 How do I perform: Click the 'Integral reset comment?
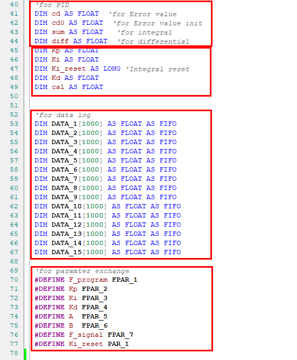[x=158, y=69]
